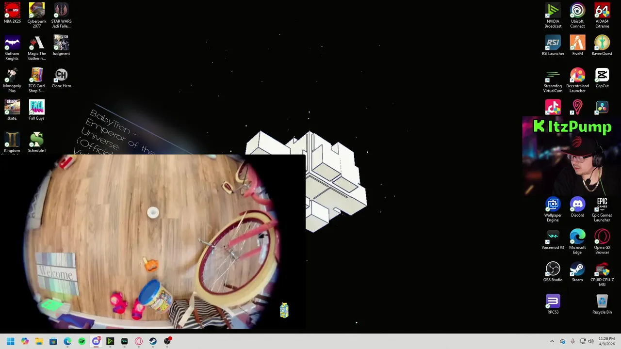Switch to NVIDIA Broadcast in the taskbar
The height and width of the screenshot is (349, 621).
(x=110, y=341)
